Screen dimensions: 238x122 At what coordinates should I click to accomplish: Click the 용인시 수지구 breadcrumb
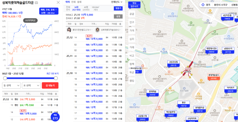coord(221,5)
